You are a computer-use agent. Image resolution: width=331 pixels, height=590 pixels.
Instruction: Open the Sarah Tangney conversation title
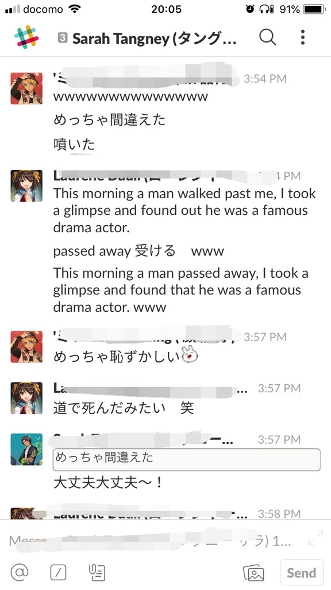pyautogui.click(x=154, y=38)
